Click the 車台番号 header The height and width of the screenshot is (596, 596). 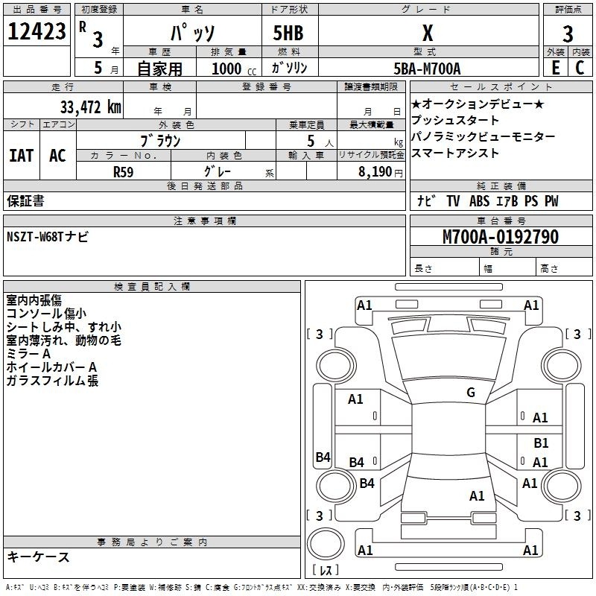point(501,221)
